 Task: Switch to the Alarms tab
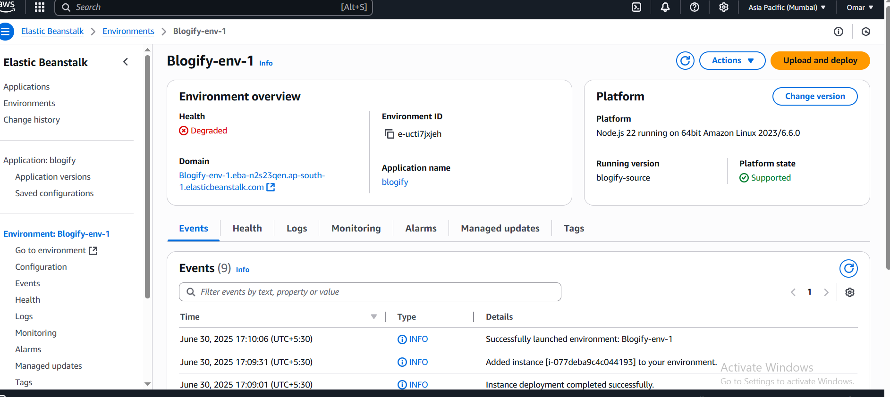pyautogui.click(x=421, y=228)
